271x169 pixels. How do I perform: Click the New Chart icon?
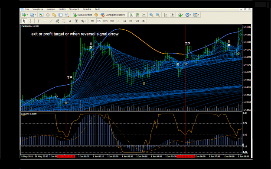click(x=24, y=15)
